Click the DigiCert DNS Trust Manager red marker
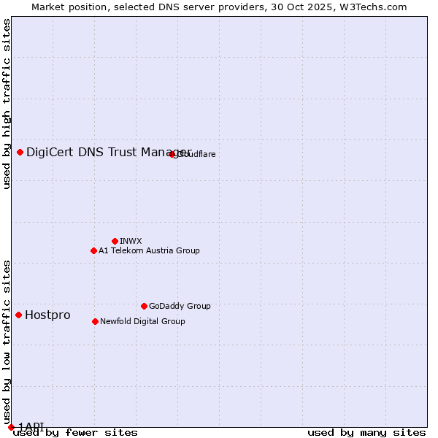This screenshot has height=438, width=438. pyautogui.click(x=20, y=152)
